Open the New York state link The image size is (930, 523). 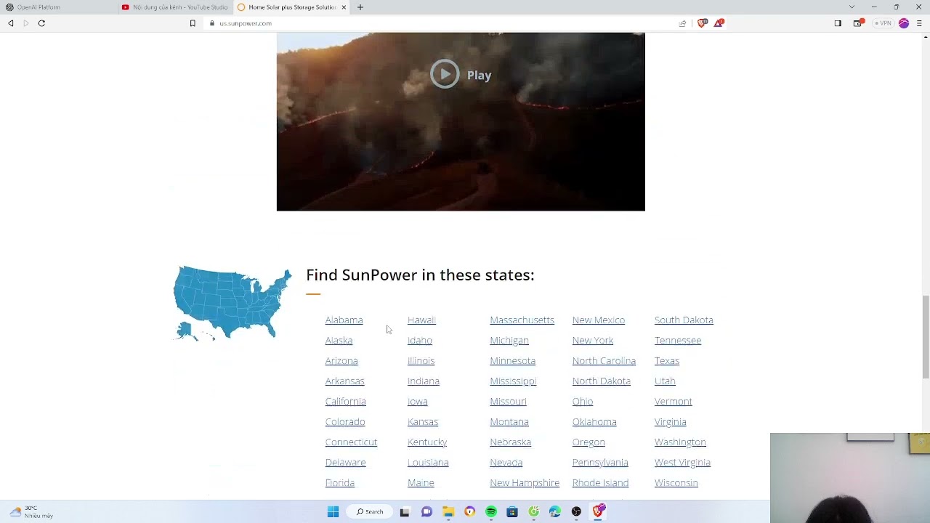pyautogui.click(x=592, y=340)
